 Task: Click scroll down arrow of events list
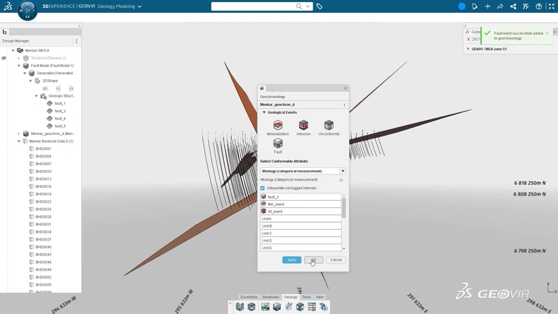point(344,248)
